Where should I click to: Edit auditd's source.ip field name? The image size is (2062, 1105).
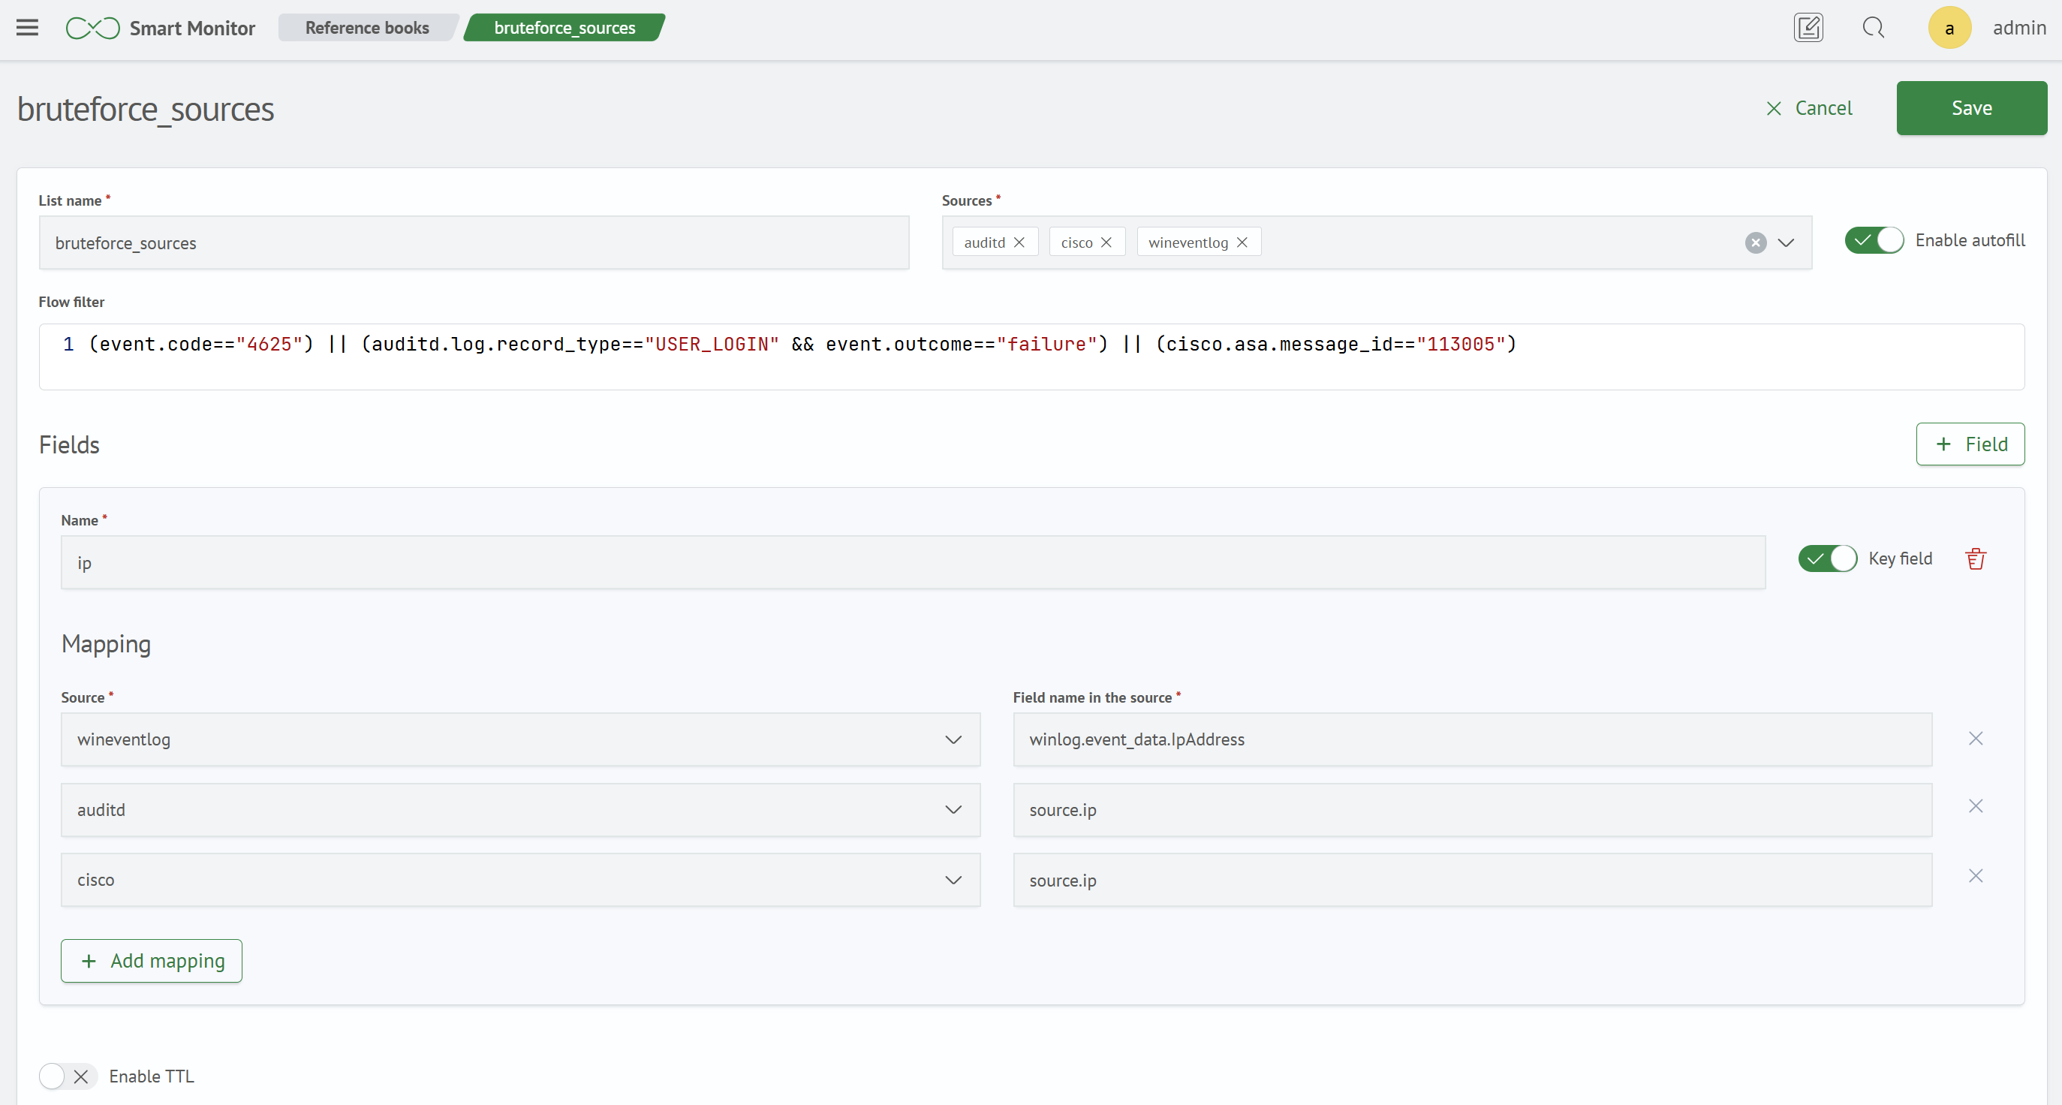pyautogui.click(x=1473, y=809)
